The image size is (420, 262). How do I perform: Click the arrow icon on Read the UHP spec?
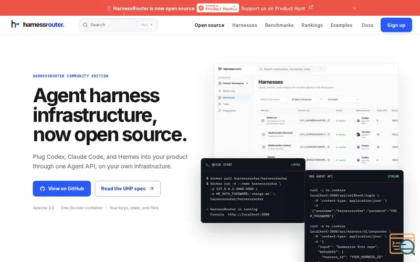(152, 189)
